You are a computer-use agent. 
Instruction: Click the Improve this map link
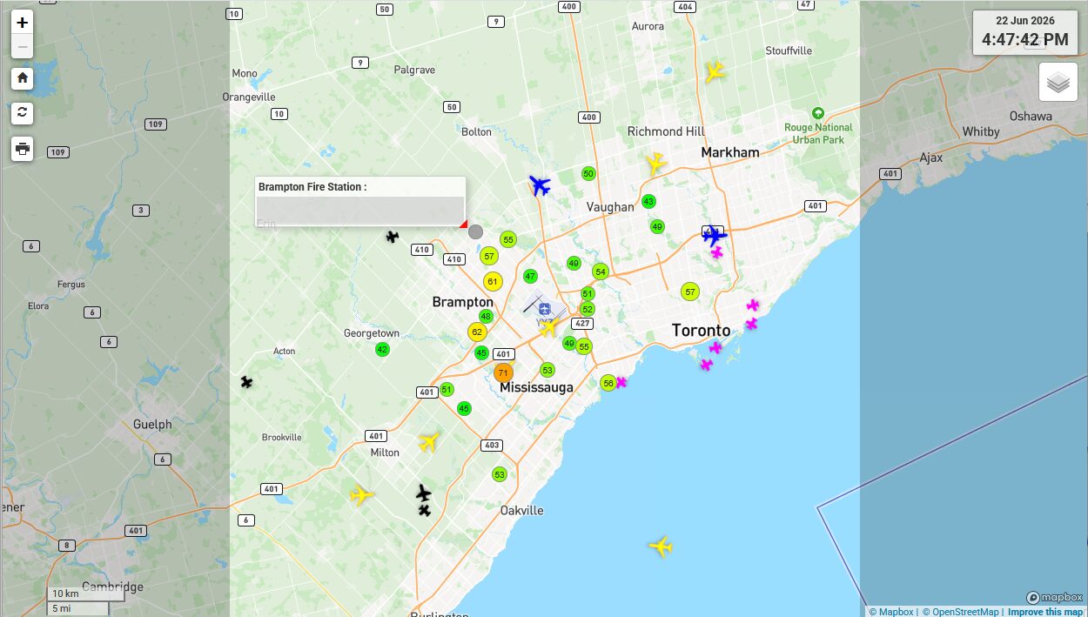1045,612
